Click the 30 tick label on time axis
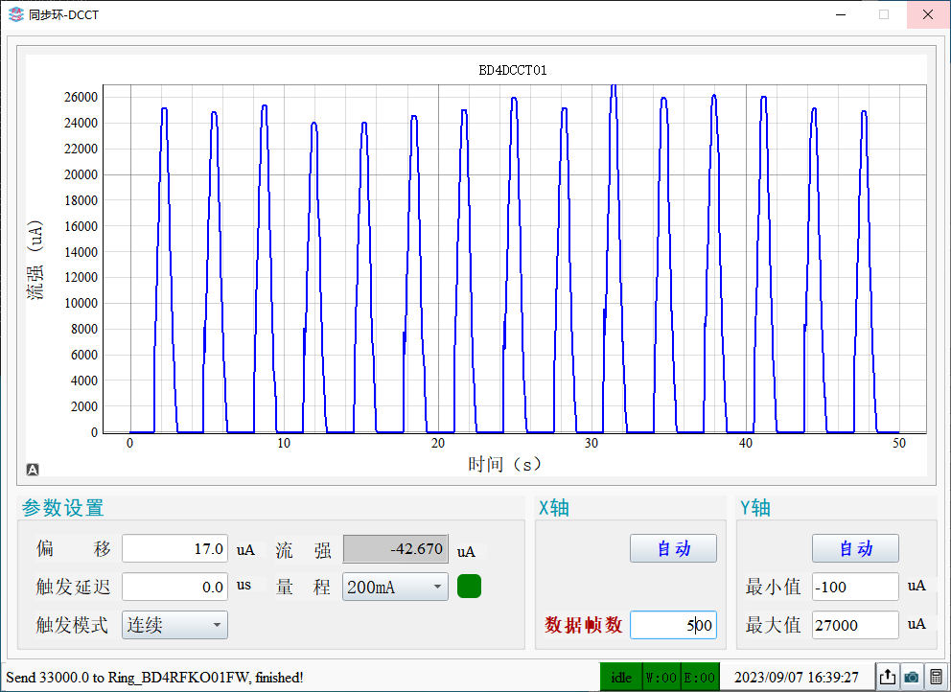 point(591,444)
